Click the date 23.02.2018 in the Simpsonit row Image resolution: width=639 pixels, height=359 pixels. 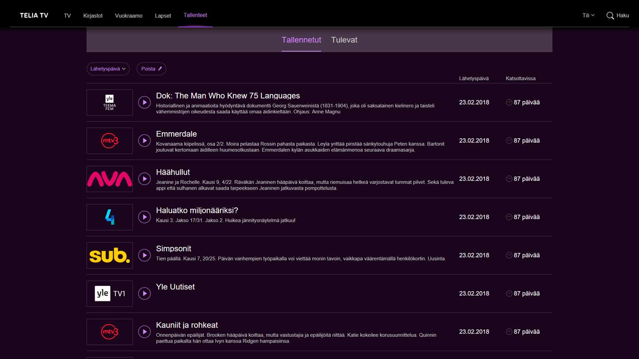click(x=474, y=255)
